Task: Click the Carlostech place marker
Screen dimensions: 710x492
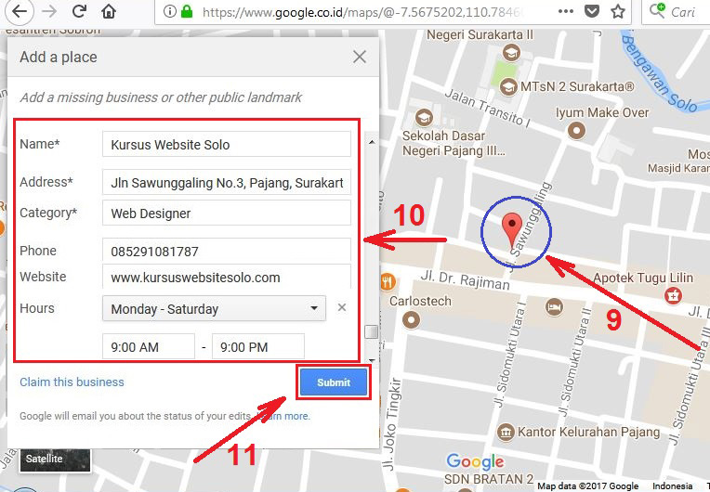Action: pyautogui.click(x=411, y=319)
